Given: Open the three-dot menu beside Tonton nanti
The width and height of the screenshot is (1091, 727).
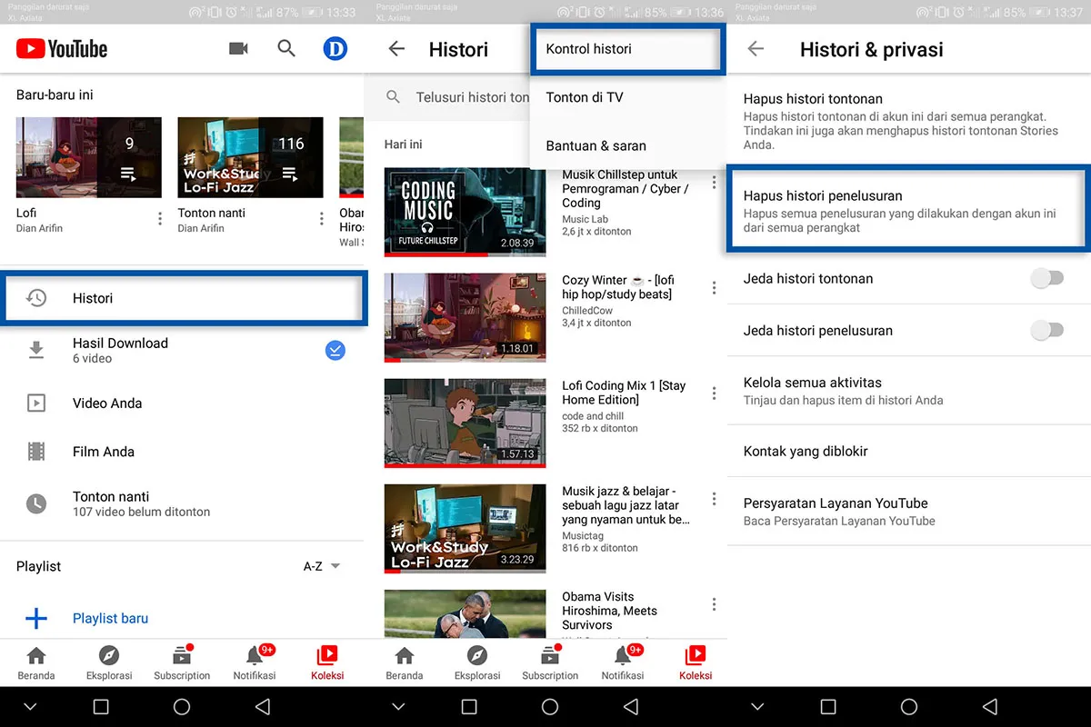Looking at the screenshot, I should pyautogui.click(x=320, y=218).
